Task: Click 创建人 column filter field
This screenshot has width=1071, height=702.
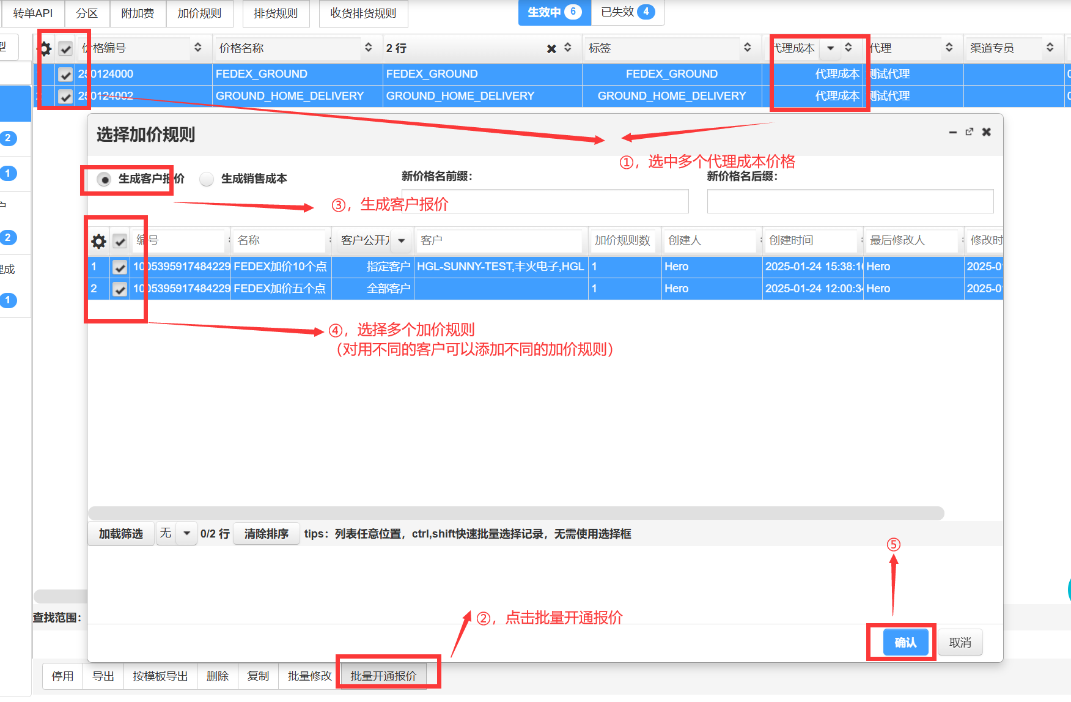Action: 710,240
